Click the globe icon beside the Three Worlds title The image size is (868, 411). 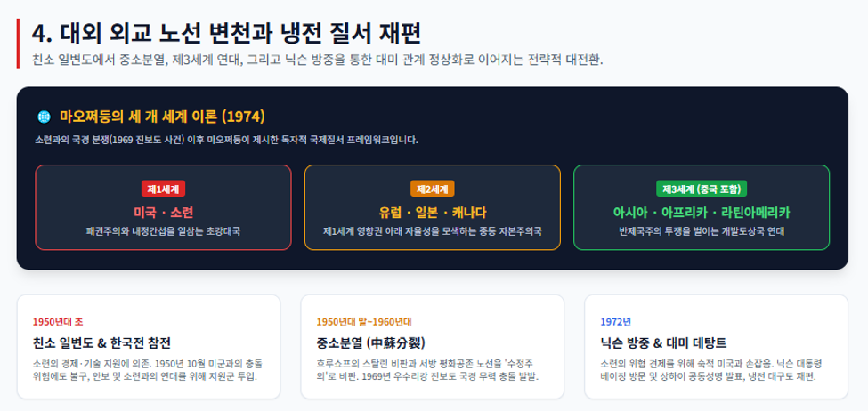pyautogui.click(x=44, y=117)
